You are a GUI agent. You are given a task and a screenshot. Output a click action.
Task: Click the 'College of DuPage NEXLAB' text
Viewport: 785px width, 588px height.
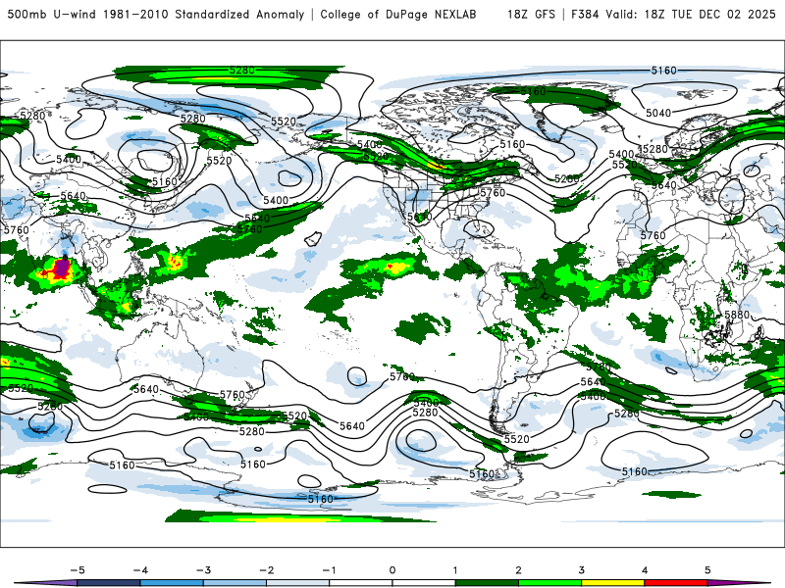pyautogui.click(x=398, y=14)
